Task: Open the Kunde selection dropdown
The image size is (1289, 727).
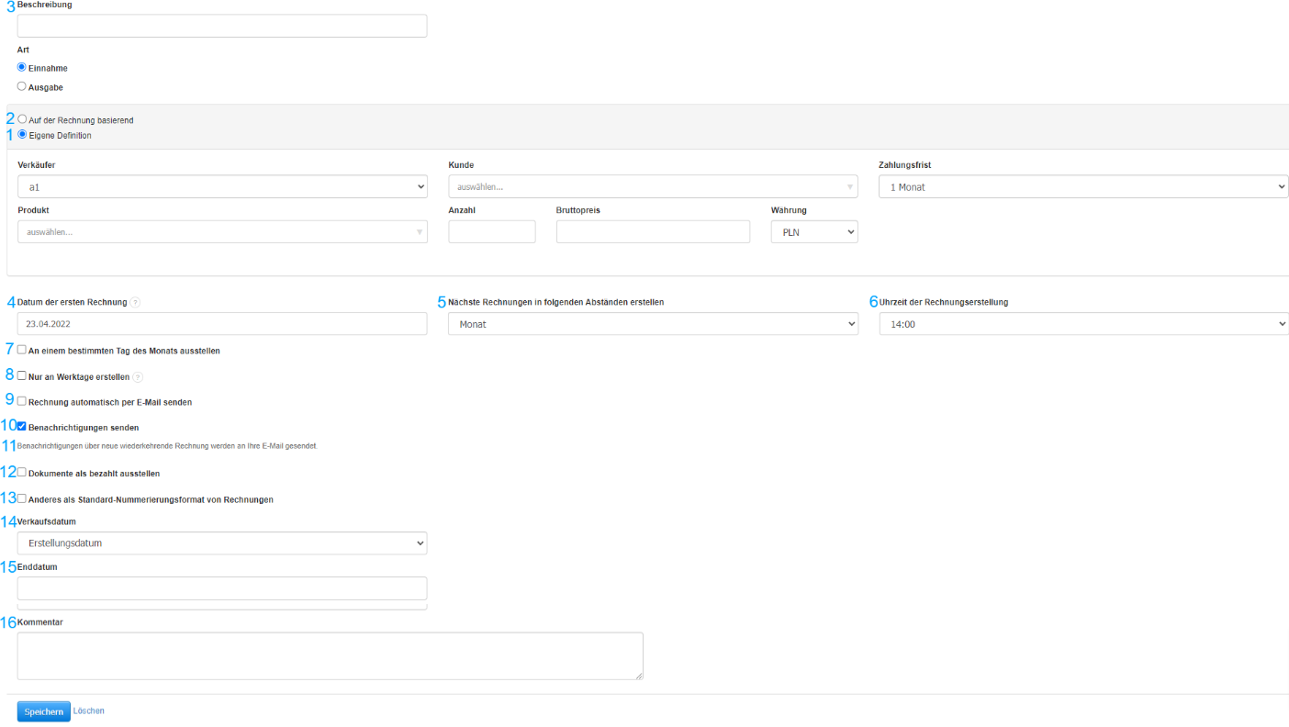Action: 653,187
